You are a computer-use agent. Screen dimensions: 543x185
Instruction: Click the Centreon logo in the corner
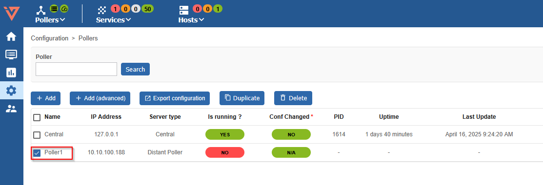pyautogui.click(x=11, y=14)
